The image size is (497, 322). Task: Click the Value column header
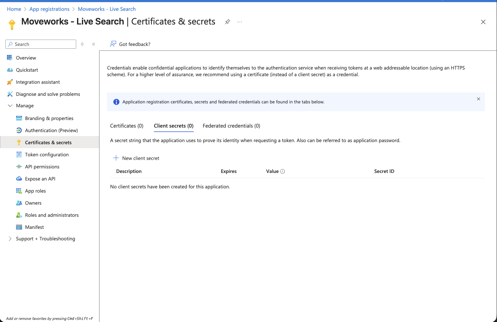(272, 171)
